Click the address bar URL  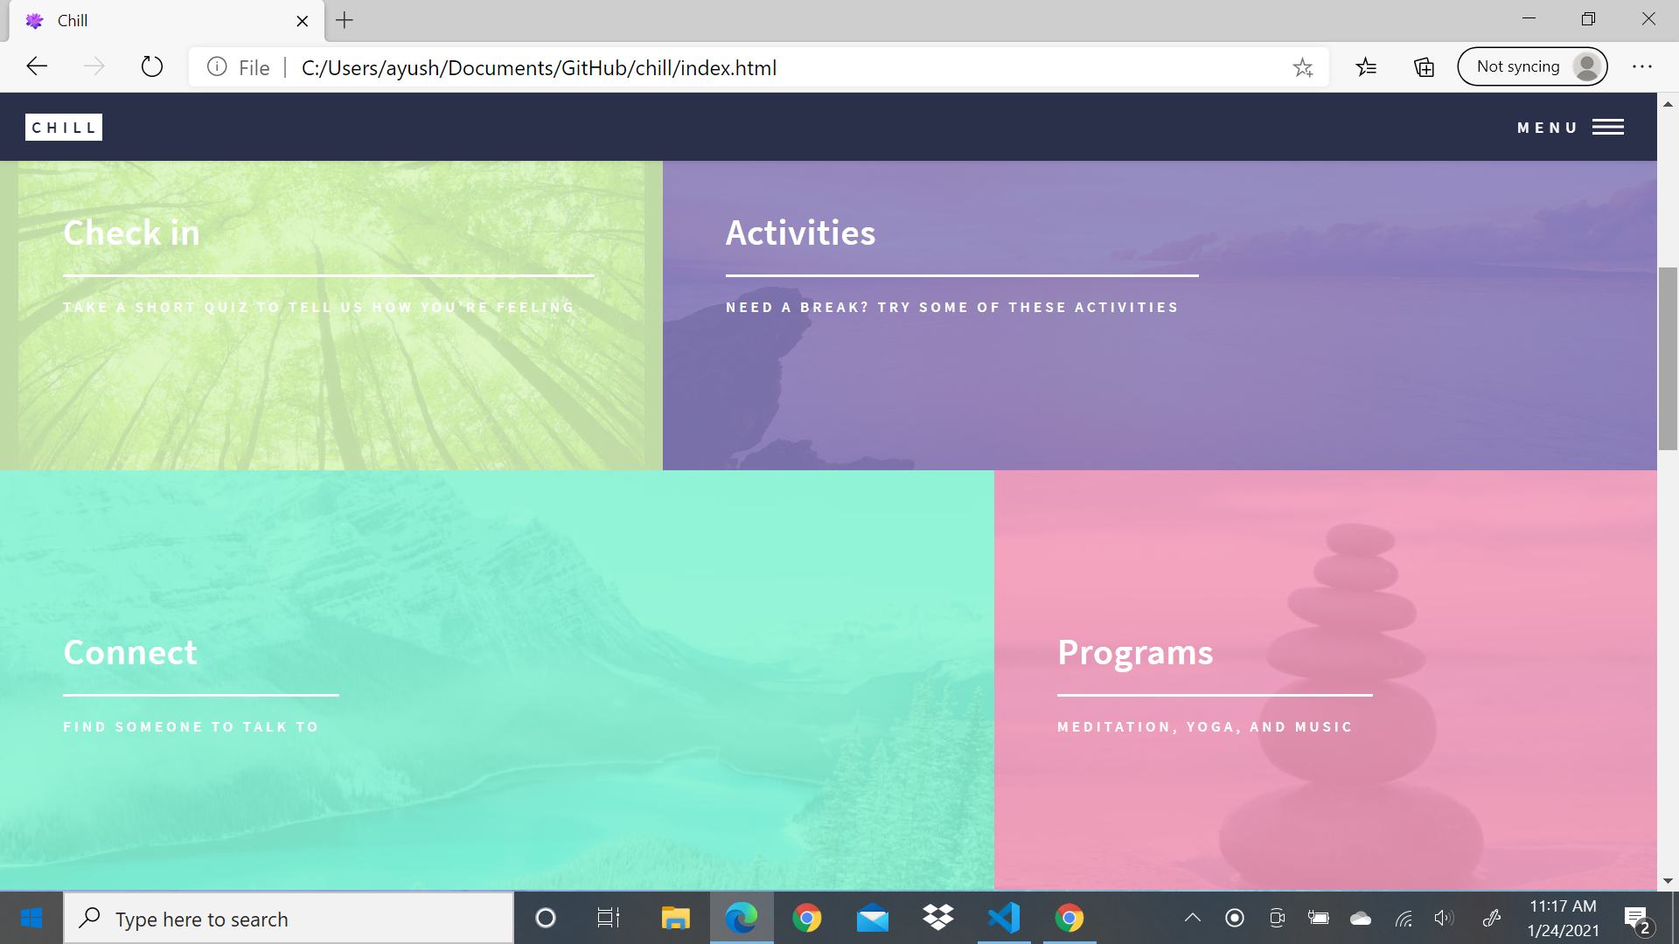tap(539, 67)
